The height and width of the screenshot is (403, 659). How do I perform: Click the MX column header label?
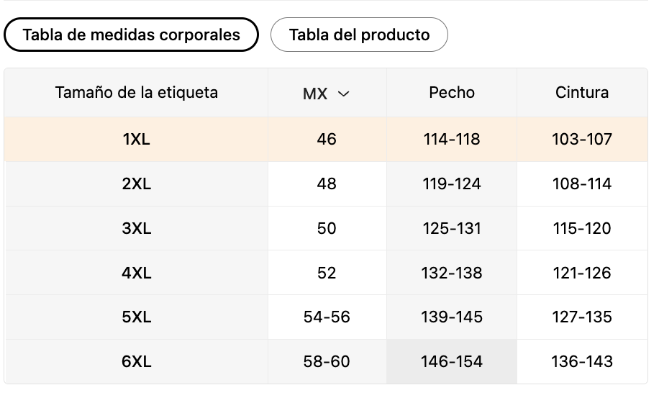tap(315, 94)
